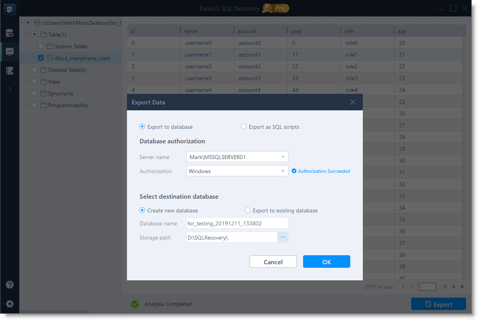The height and width of the screenshot is (320, 478).
Task: Click the System Tables folder icon
Action: [x=50, y=46]
